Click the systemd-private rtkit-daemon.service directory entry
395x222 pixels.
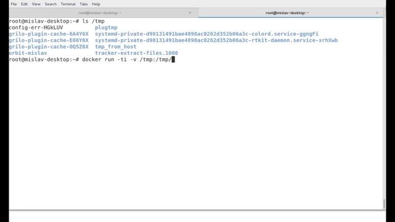[217, 40]
